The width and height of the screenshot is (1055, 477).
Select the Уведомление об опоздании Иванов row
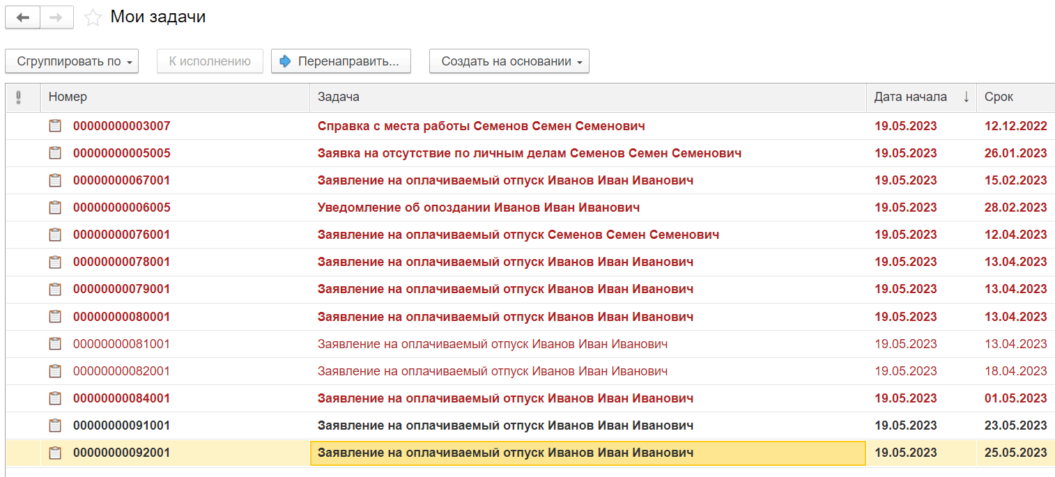click(530, 208)
